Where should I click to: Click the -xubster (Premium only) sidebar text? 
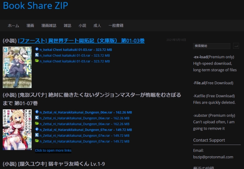[214, 115]
